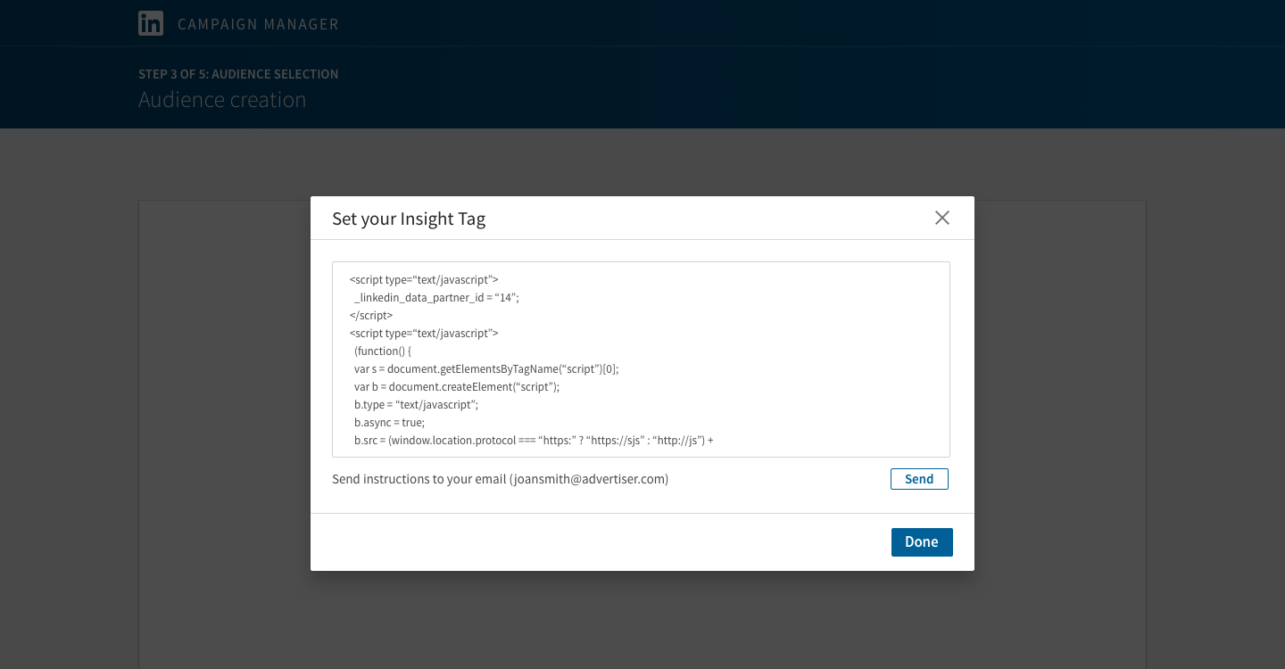The width and height of the screenshot is (1285, 669).
Task: Select the _linkedin_data_partner_id code line
Action: tap(435, 297)
